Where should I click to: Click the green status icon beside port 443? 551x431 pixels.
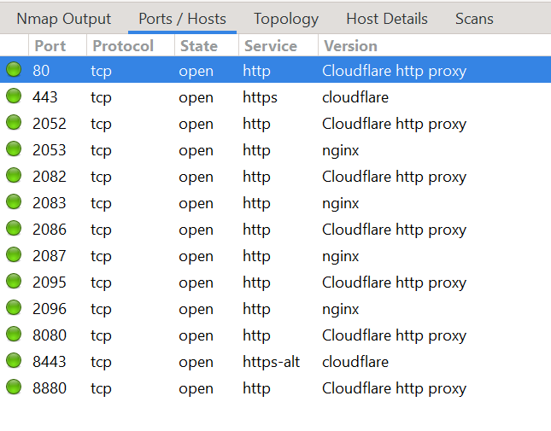coord(14,97)
